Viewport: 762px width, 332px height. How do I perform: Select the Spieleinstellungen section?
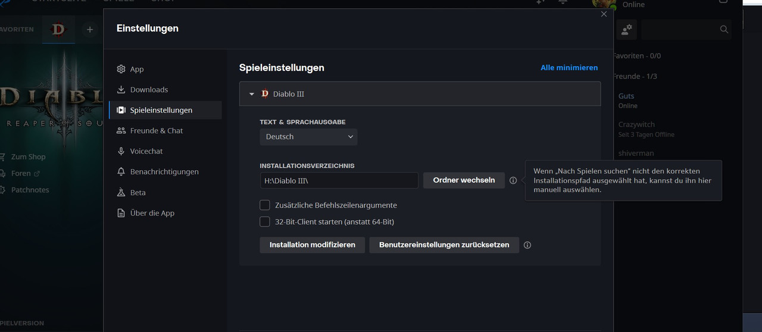pyautogui.click(x=165, y=110)
